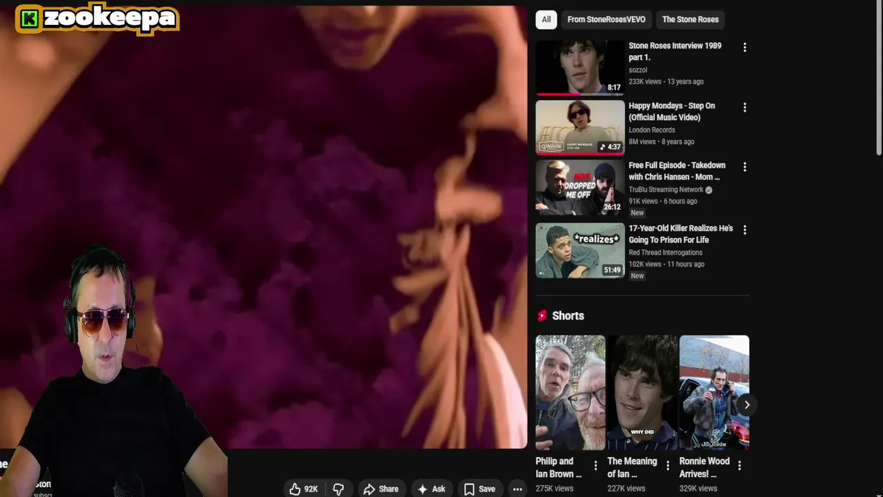This screenshot has width=883, height=497.
Task: Open options menu for 17-Year-Old Killer video
Action: (744, 229)
